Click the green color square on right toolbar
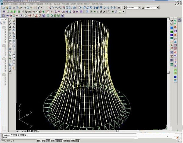 (x=172, y=32)
